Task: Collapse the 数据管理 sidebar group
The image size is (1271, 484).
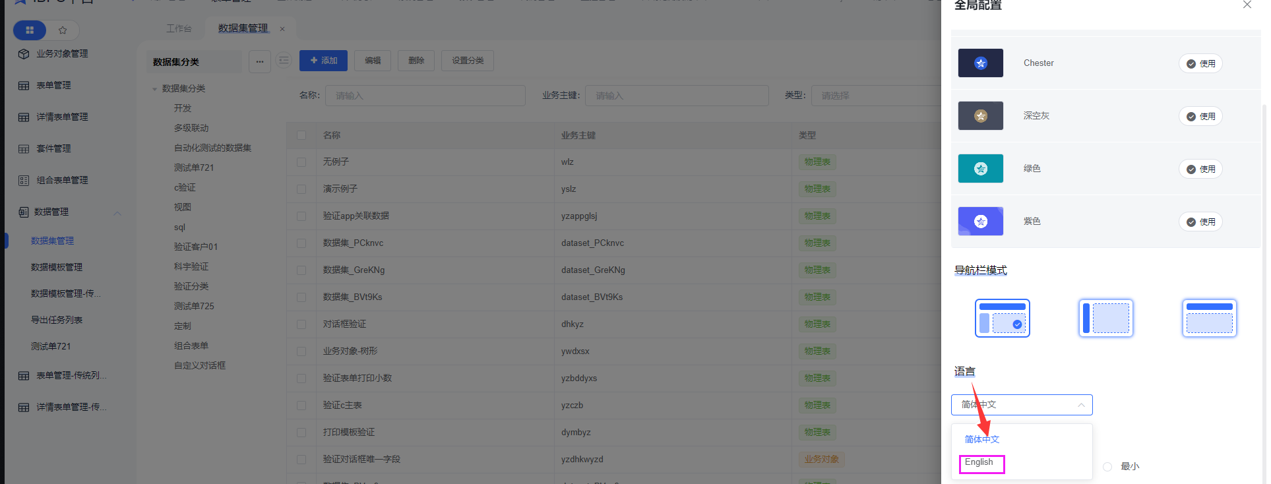Action: pos(117,212)
